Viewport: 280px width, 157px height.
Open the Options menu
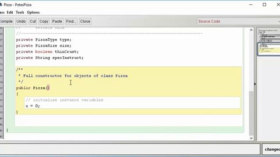click(33, 13)
